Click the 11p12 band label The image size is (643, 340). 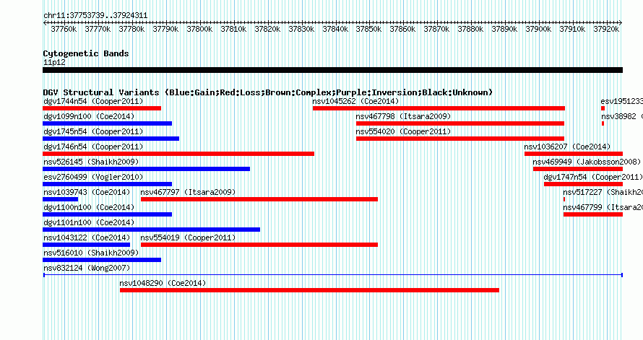pos(54,62)
